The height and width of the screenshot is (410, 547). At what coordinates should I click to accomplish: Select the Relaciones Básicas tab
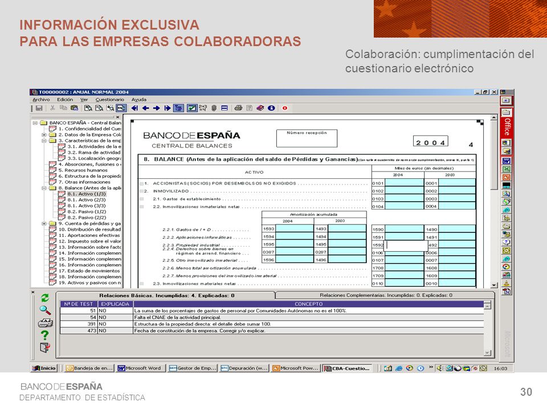pos(167,296)
